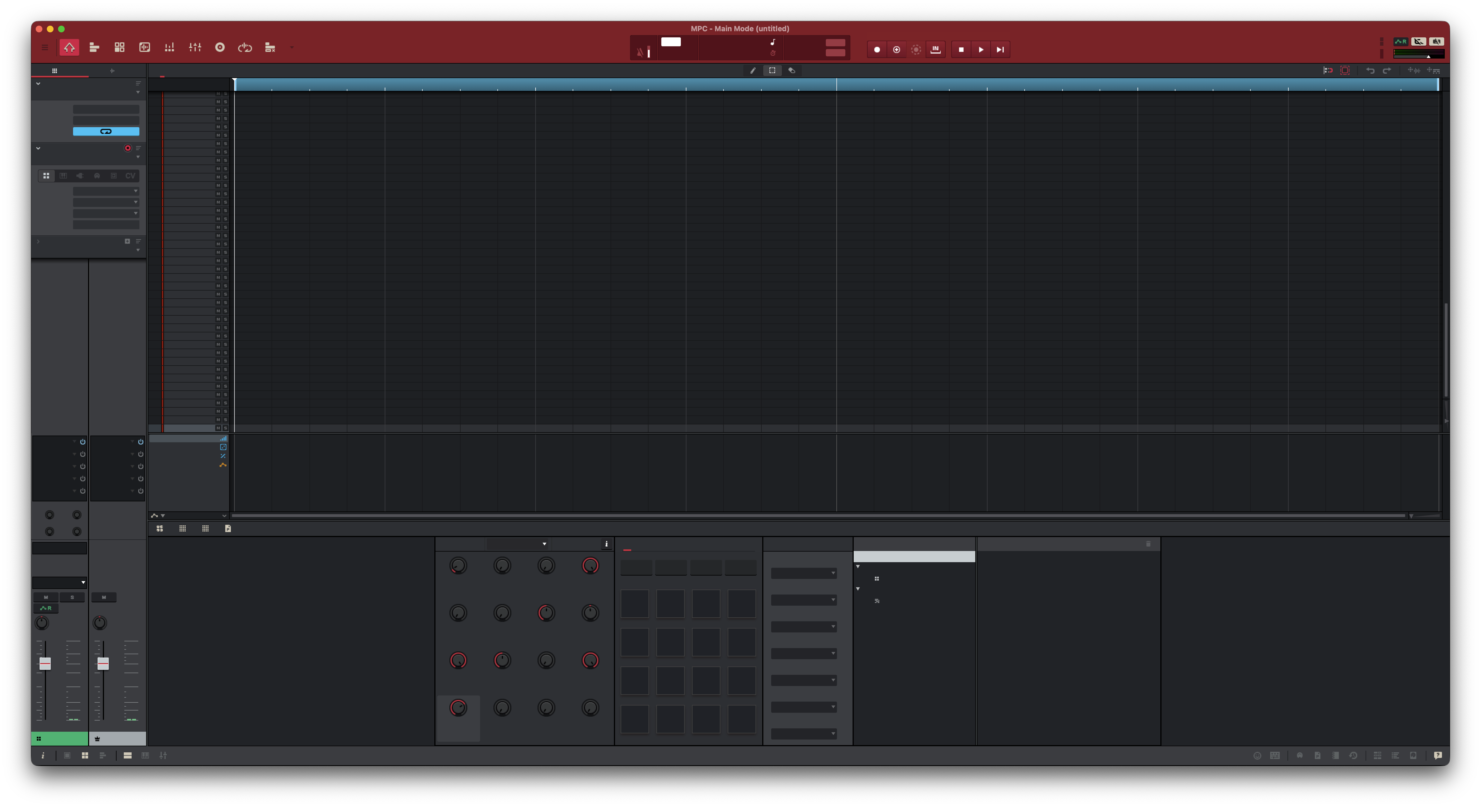The image size is (1481, 807).
Task: Select the eraser tool
Action: (792, 70)
